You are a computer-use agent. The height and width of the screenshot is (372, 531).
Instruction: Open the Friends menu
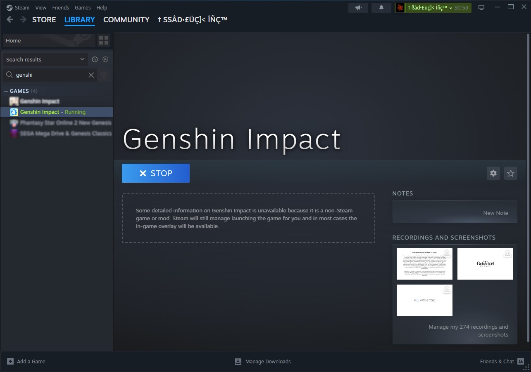pos(61,7)
